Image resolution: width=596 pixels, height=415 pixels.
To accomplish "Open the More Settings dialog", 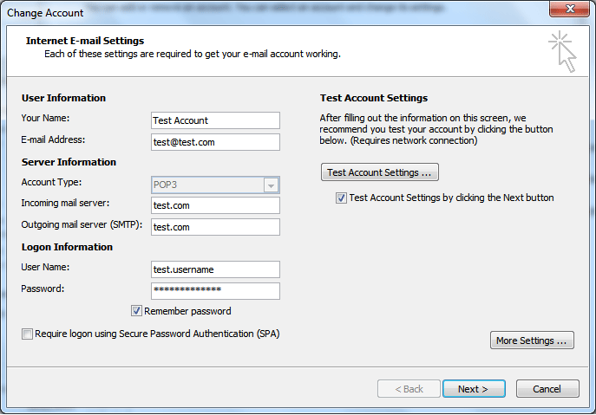I will [x=532, y=340].
